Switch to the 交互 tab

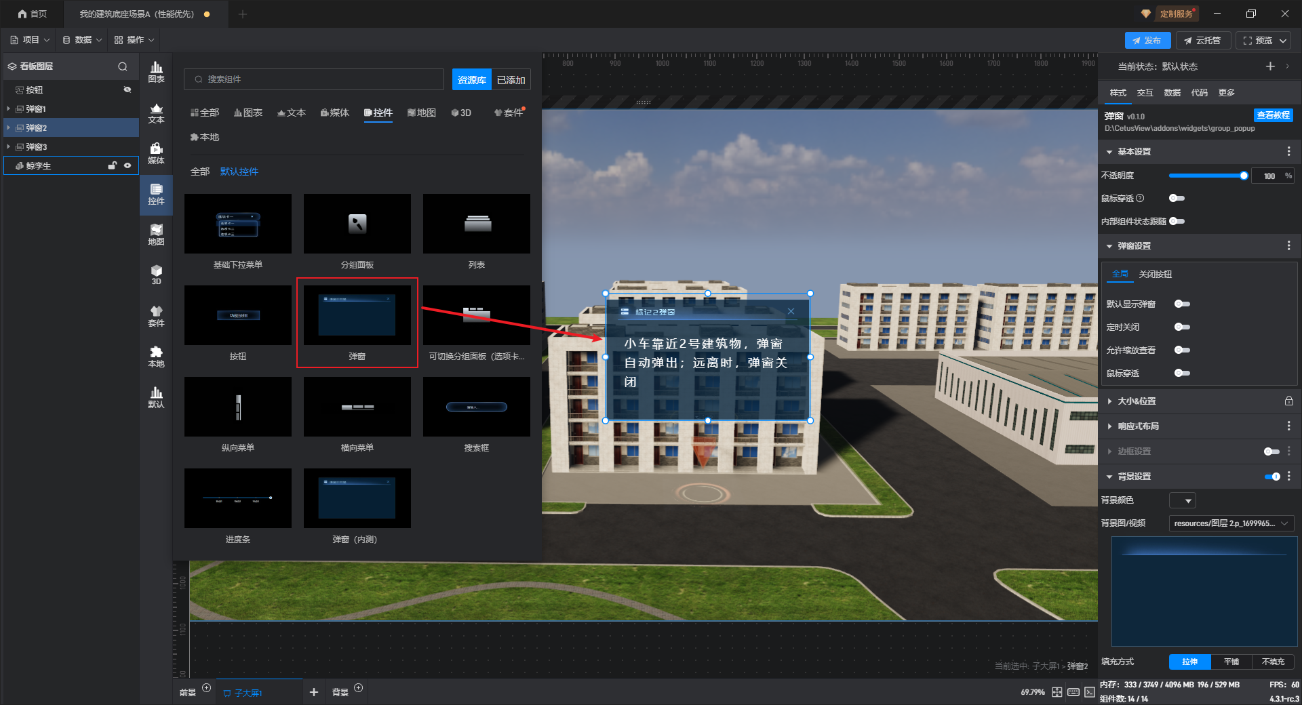click(x=1145, y=93)
